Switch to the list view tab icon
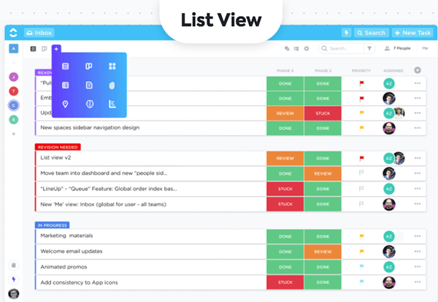The width and height of the screenshot is (438, 302). pos(34,49)
